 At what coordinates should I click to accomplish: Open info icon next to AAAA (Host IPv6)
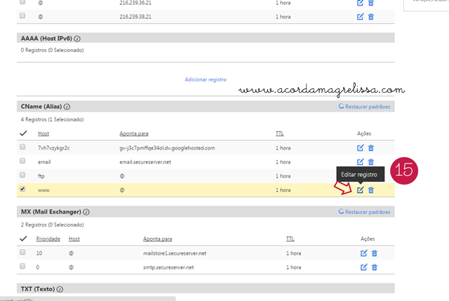[77, 39]
